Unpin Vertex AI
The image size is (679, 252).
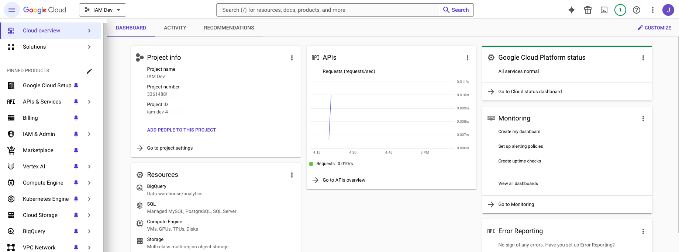click(76, 167)
